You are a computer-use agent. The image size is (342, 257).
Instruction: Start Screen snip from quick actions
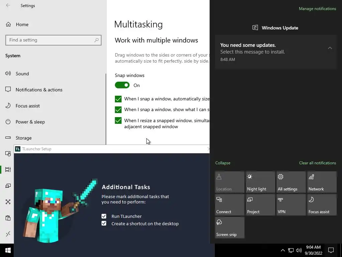tap(229, 228)
